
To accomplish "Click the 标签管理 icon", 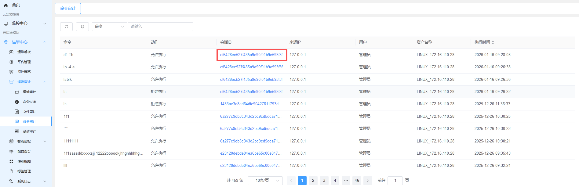I will tap(11, 171).
